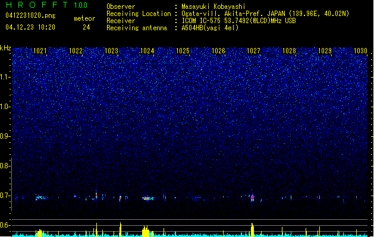Select the file name 0412231020.png
Image resolution: width=374 pixels, height=237 pixels.
tap(30, 15)
